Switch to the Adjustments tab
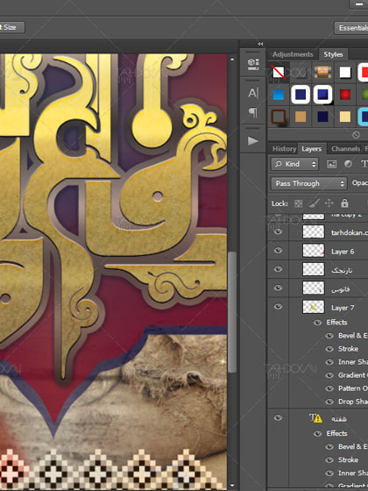 tap(293, 54)
